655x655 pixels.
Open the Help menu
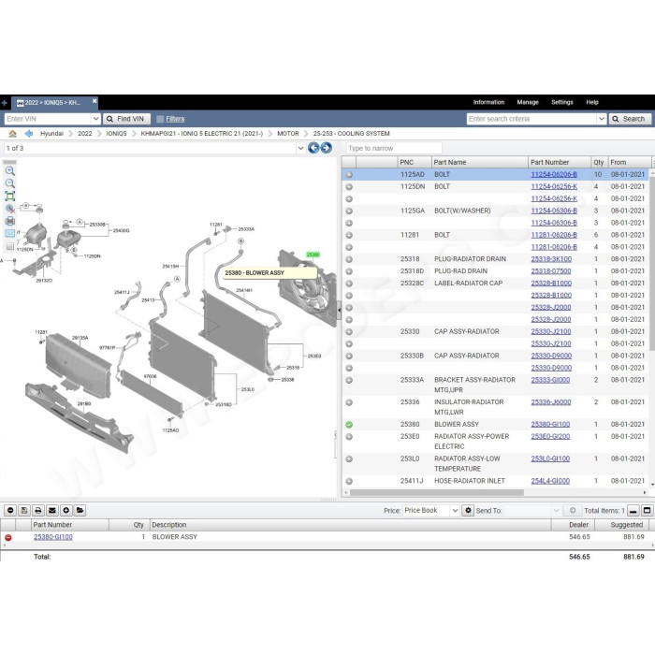point(592,102)
